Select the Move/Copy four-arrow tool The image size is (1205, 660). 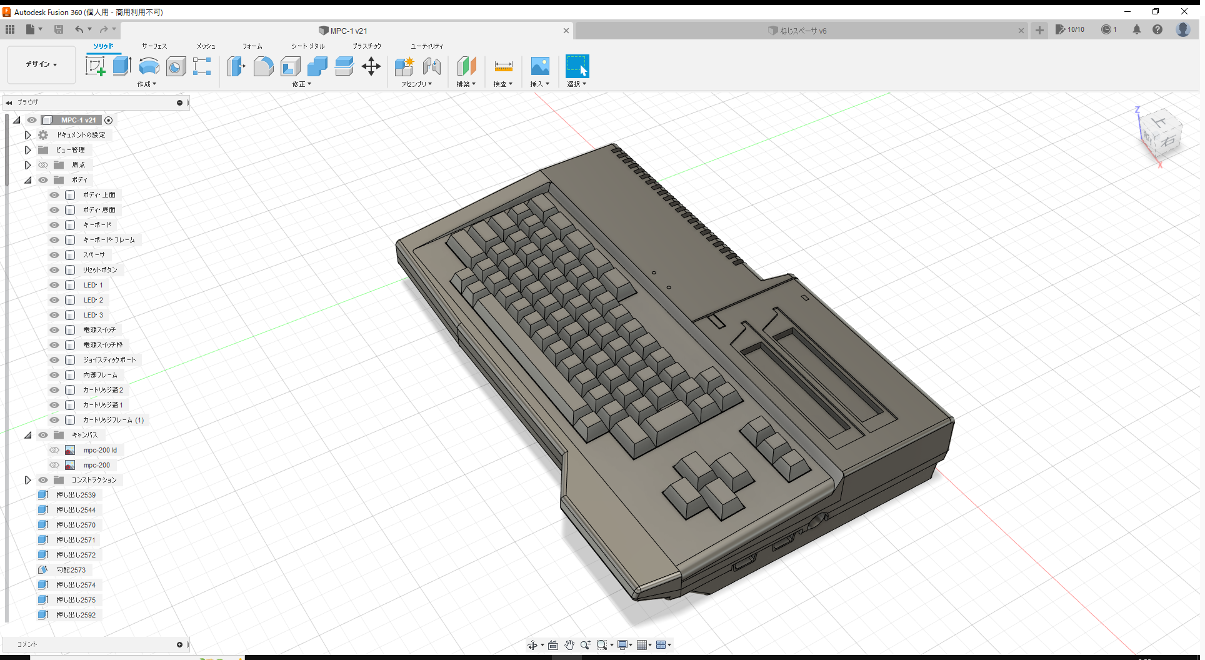371,66
